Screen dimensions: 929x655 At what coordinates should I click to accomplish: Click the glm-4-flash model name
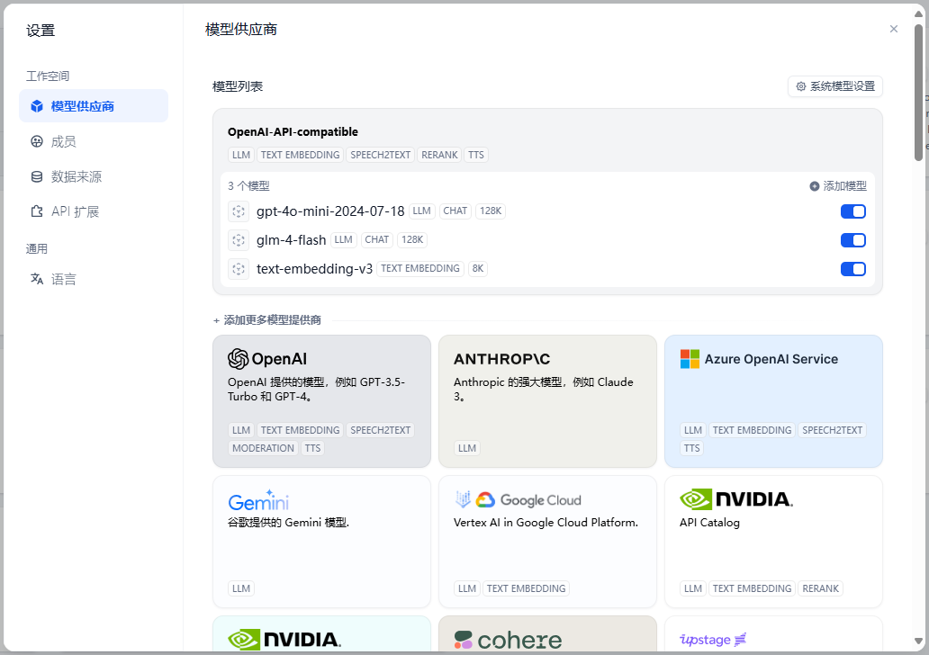291,240
